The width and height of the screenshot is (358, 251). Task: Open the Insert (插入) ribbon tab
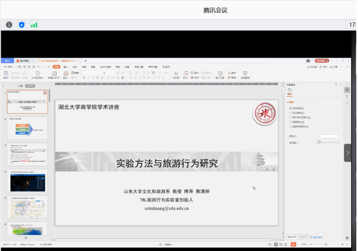click(66, 67)
